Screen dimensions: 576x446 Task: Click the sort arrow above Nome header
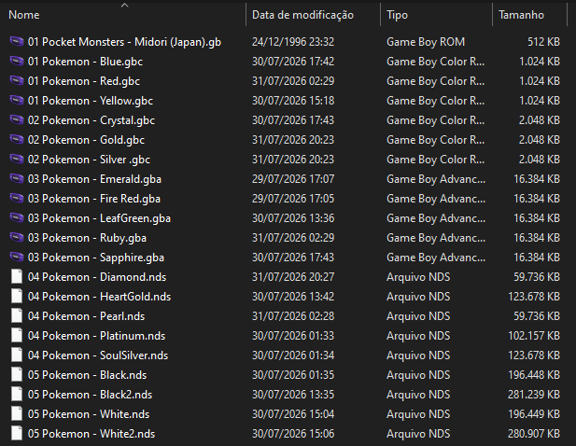124,6
